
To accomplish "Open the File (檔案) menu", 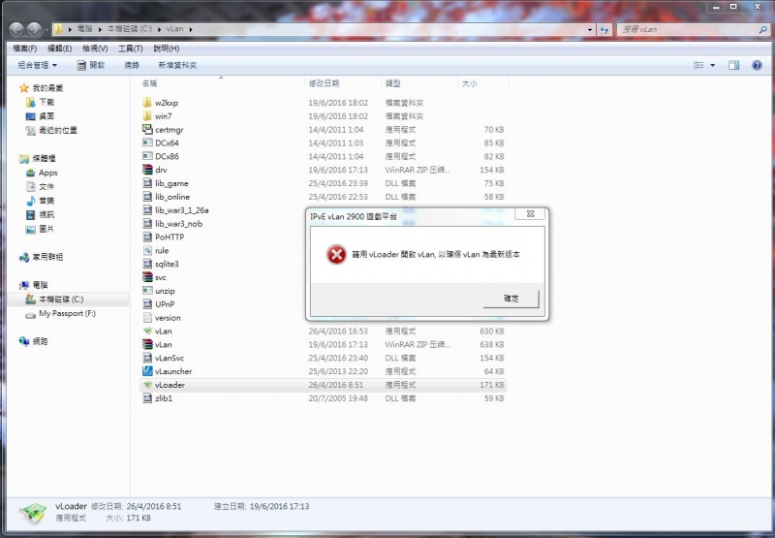I will [x=25, y=48].
